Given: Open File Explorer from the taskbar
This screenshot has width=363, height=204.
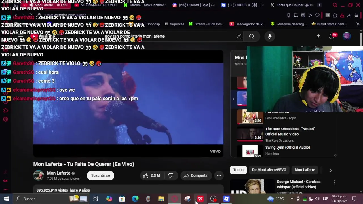Looking at the screenshot, I should pyautogui.click(x=161, y=199).
